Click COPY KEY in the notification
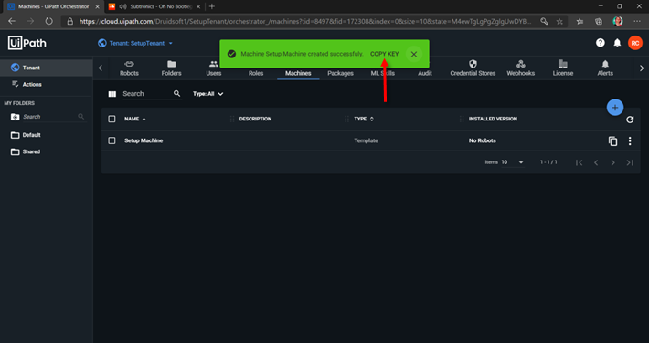 tap(385, 54)
